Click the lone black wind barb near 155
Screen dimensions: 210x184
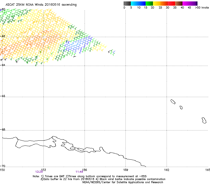[x=75, y=57]
